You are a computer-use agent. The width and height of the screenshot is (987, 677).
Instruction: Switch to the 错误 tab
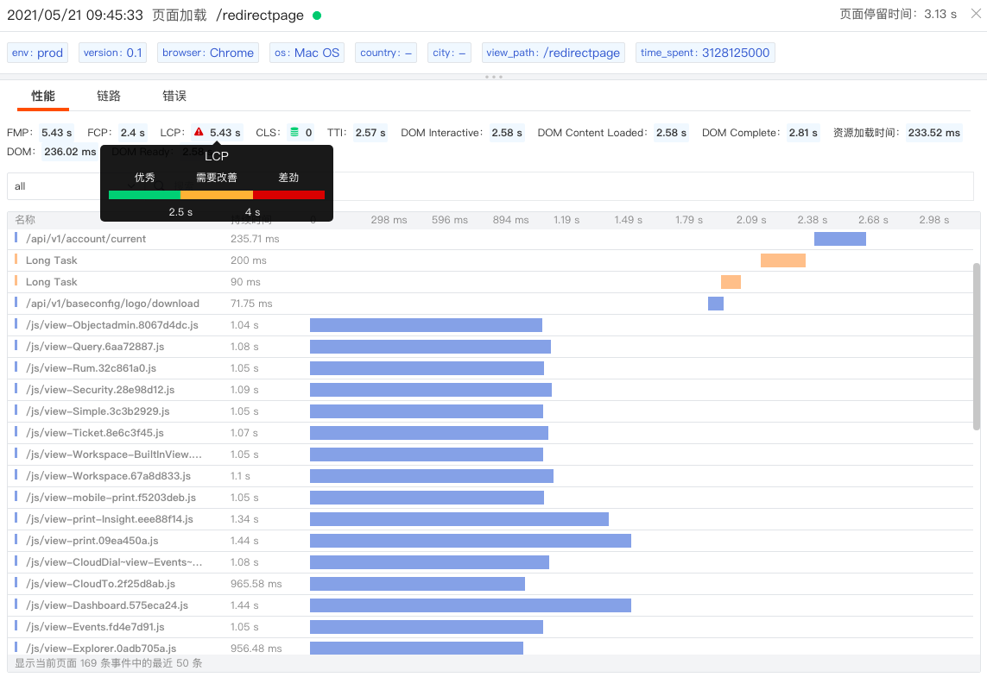(174, 96)
